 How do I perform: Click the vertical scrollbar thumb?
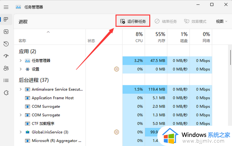(231, 57)
